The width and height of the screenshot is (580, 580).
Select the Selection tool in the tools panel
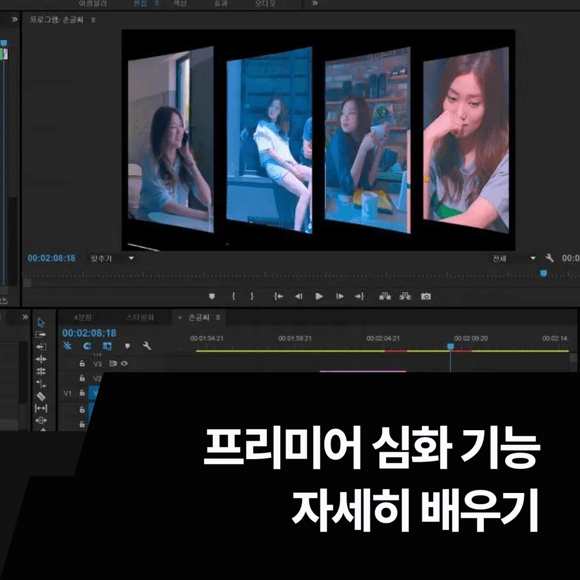41,322
